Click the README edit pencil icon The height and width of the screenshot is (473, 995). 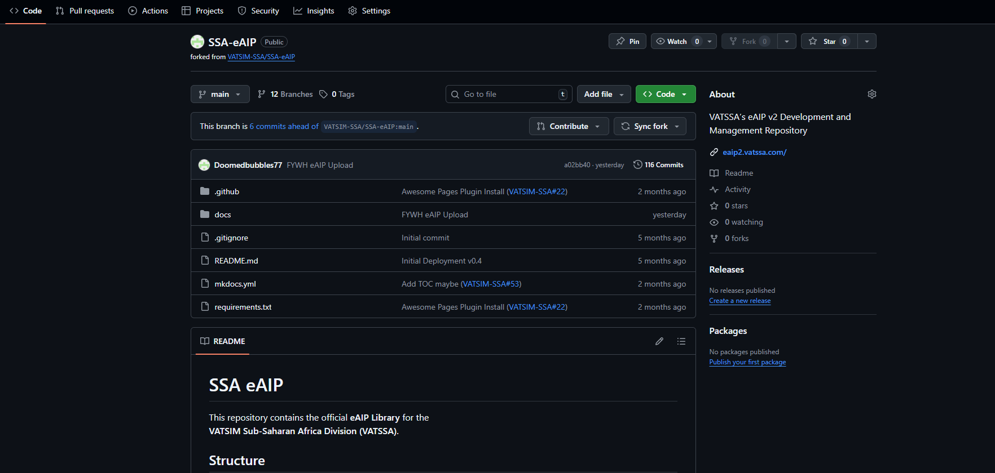[x=659, y=341]
